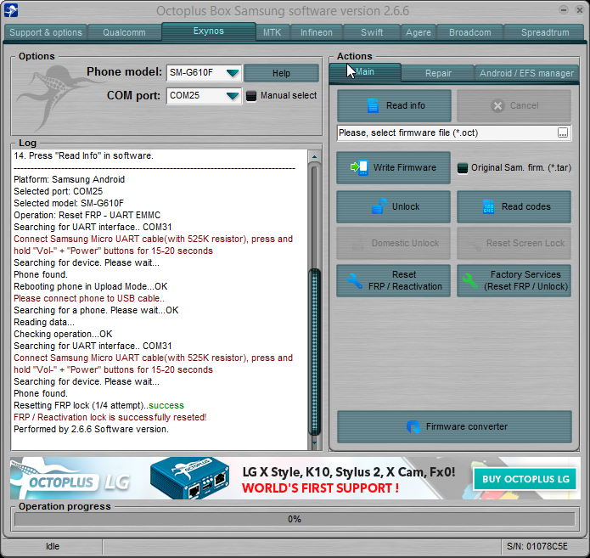Click log line 'Resetting FRP lock (1/4 attempt)..success'

tap(99, 405)
